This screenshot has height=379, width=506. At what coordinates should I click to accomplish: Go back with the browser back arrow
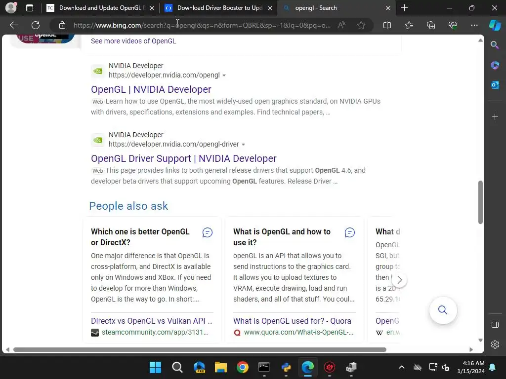click(x=14, y=25)
